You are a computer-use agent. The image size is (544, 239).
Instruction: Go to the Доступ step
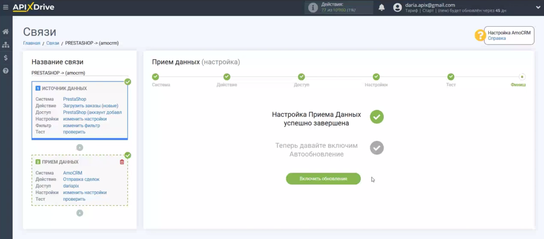pyautogui.click(x=301, y=77)
